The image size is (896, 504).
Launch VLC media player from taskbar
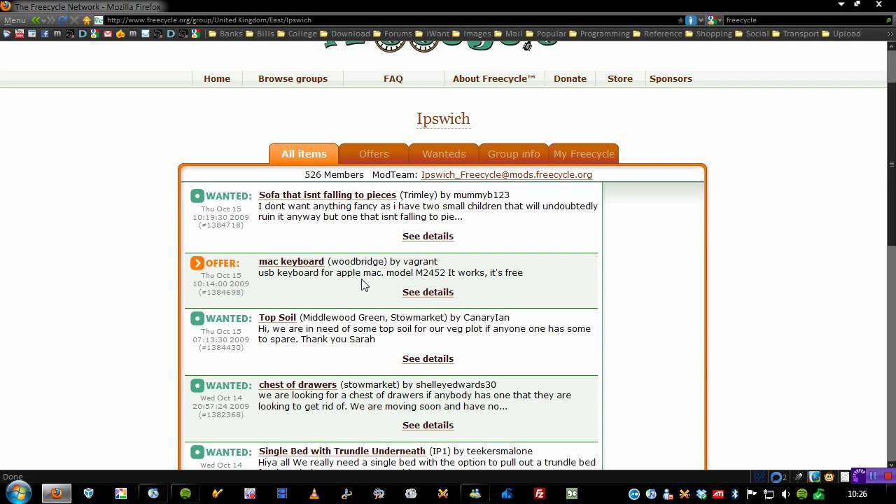(314, 493)
